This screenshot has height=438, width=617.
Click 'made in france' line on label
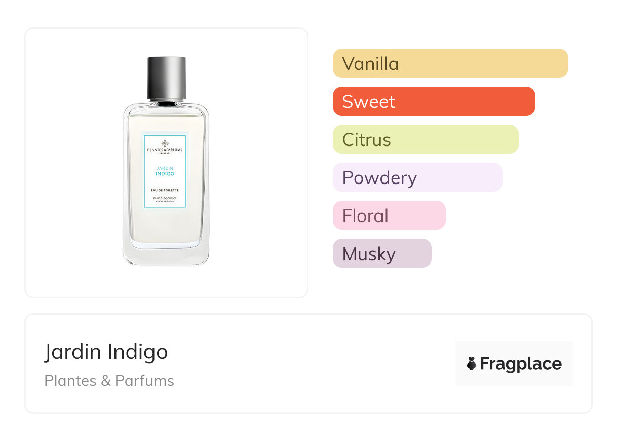pos(165,201)
